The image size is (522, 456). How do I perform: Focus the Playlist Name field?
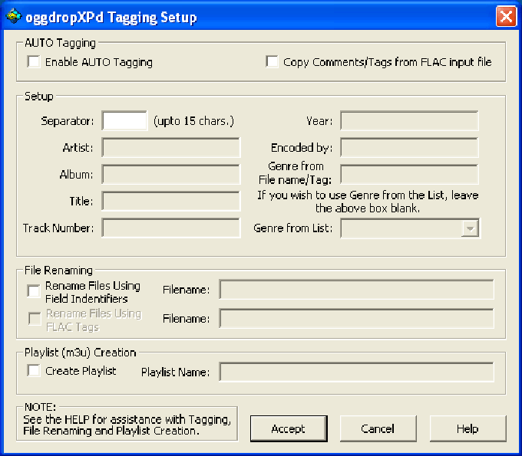[x=356, y=372]
